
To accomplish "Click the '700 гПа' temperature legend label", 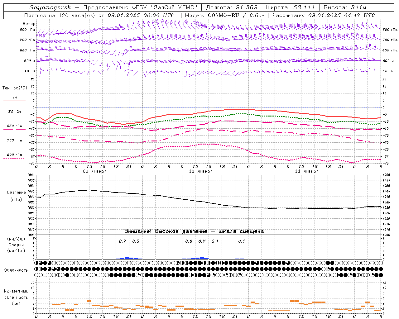I will 15,140.
